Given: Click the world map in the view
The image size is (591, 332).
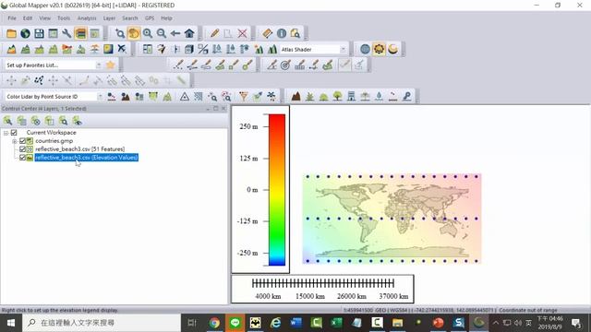Looking at the screenshot, I should click(392, 219).
